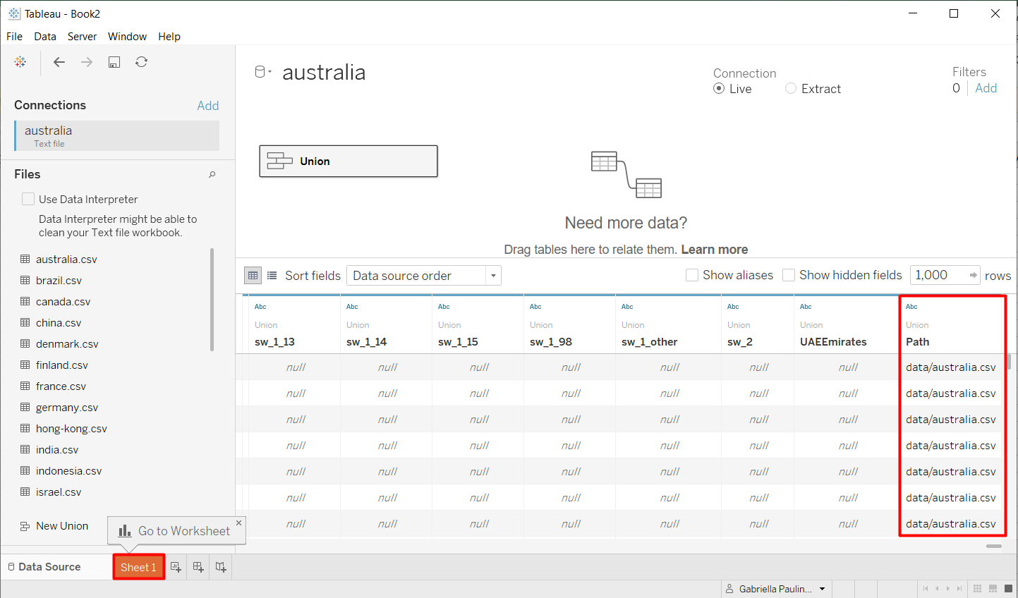
Task: Search files with the magnifier icon
Action: [212, 174]
